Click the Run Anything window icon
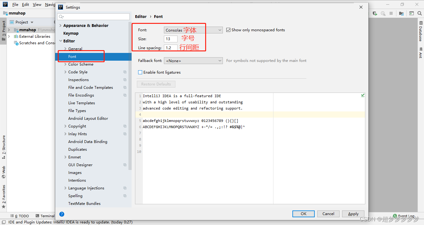The image size is (424, 225). (411, 13)
